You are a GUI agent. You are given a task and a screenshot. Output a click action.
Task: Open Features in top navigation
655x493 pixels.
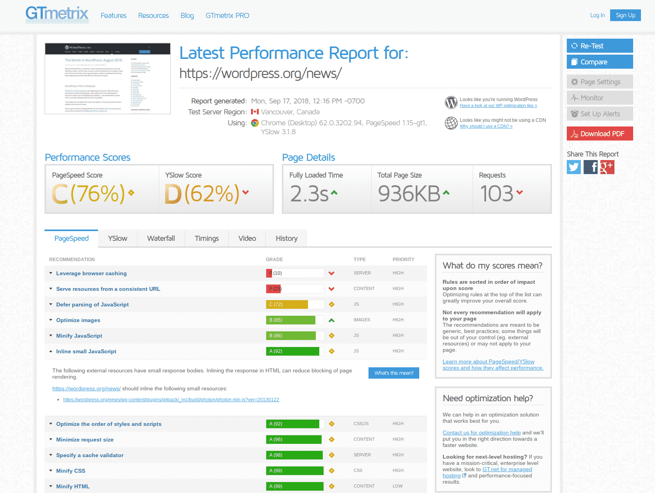[x=114, y=16]
